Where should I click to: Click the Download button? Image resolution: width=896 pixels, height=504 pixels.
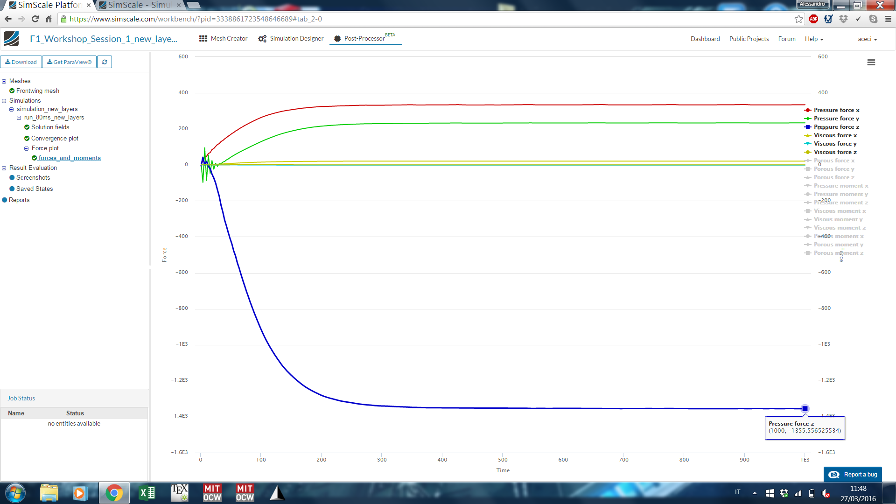click(x=21, y=62)
